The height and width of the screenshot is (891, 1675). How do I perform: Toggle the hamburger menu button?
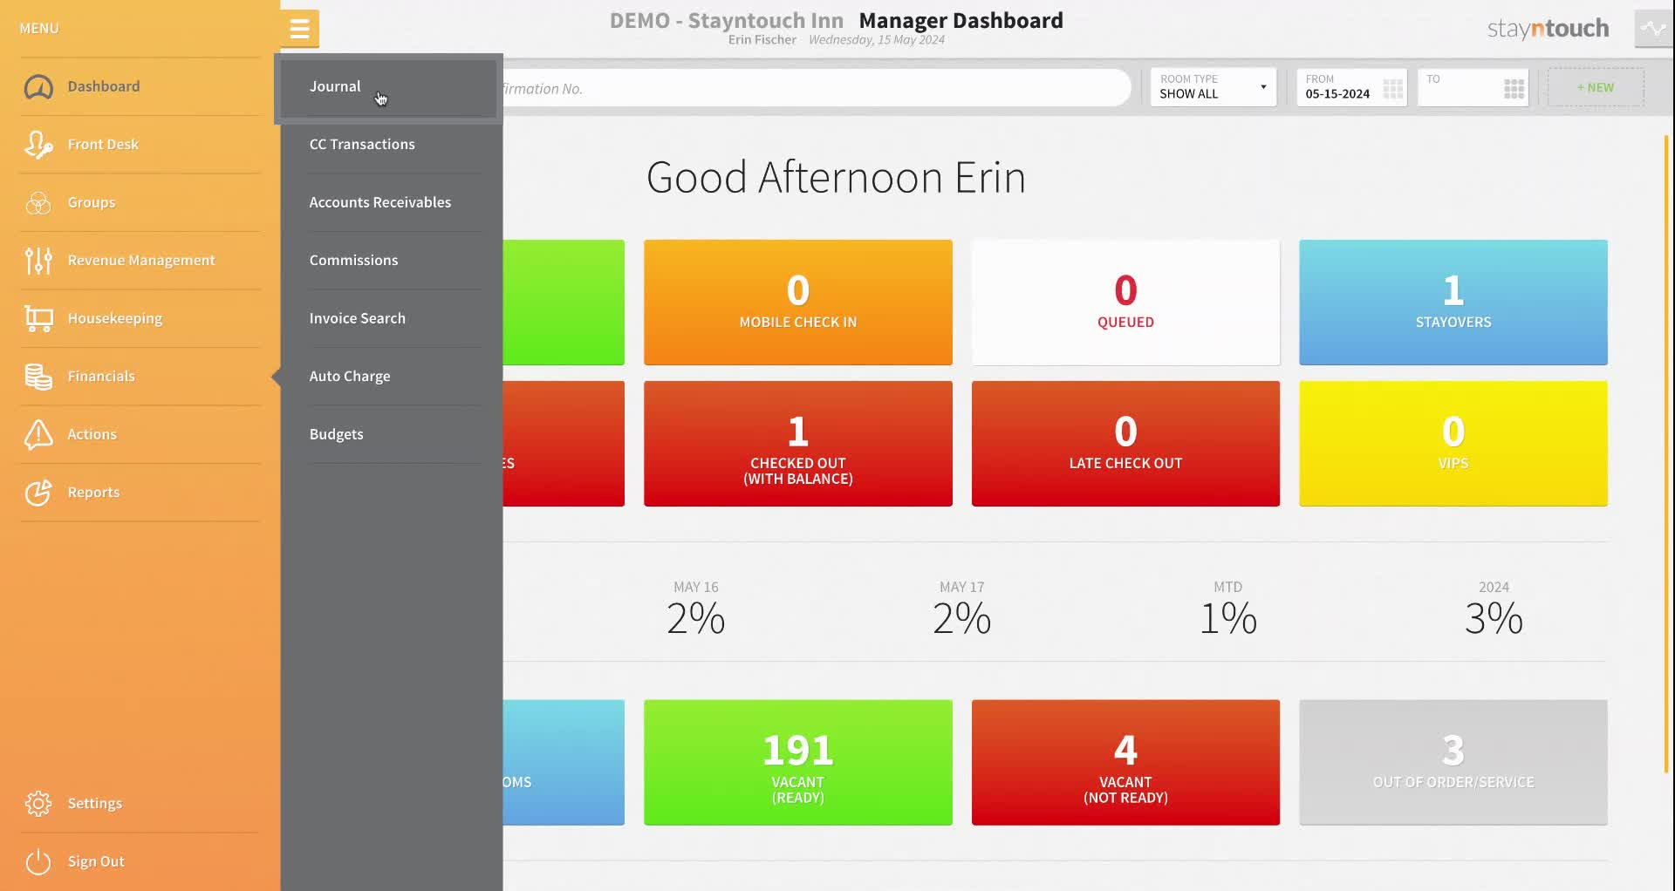point(299,29)
